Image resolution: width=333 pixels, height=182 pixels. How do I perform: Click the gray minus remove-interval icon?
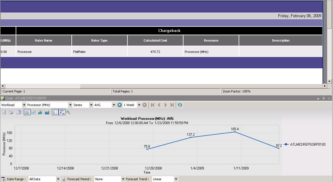pos(145,105)
